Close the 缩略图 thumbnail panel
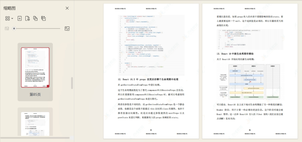This screenshot has width=302, height=142. tap(67, 8)
